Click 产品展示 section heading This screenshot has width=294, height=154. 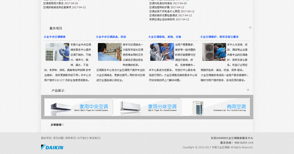[x=58, y=91]
